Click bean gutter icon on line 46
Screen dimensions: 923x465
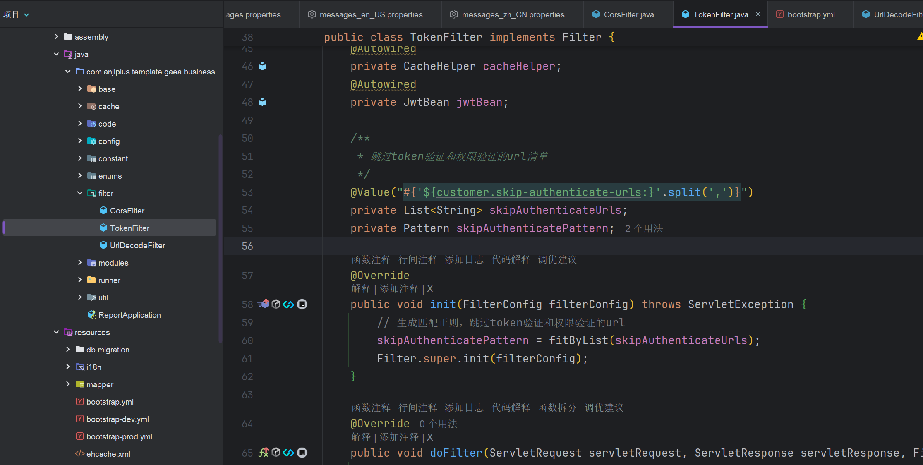pos(262,66)
